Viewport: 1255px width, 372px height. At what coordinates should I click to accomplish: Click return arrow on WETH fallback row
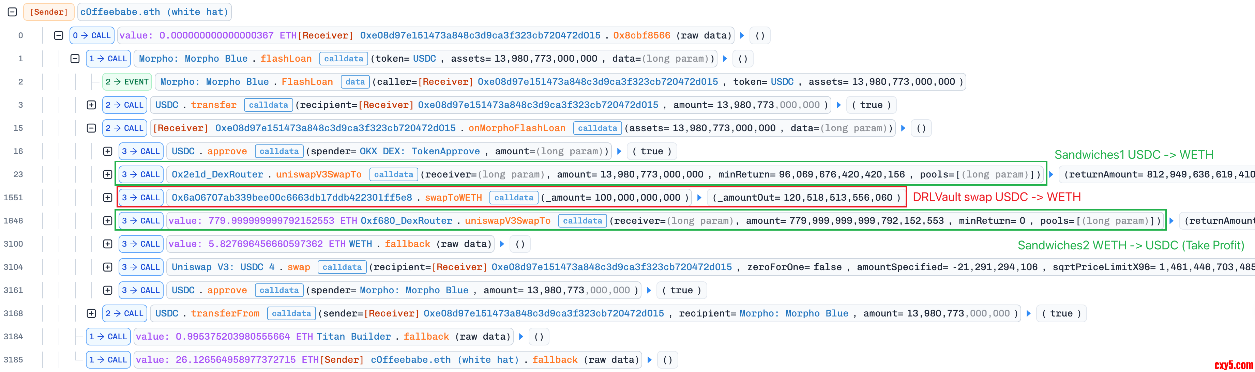[x=502, y=244]
